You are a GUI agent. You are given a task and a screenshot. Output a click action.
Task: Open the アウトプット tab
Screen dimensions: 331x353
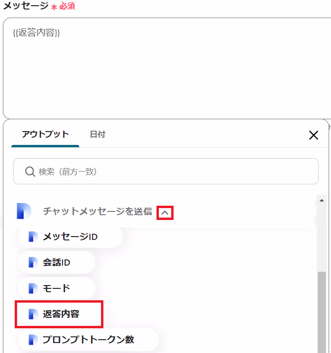tap(45, 134)
